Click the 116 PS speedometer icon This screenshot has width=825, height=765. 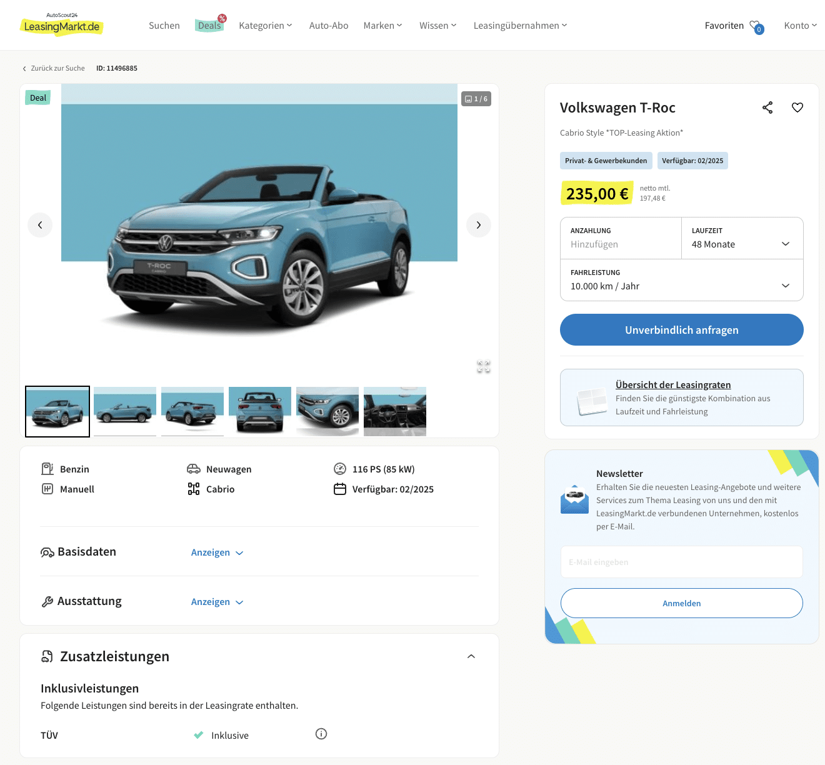(x=340, y=469)
